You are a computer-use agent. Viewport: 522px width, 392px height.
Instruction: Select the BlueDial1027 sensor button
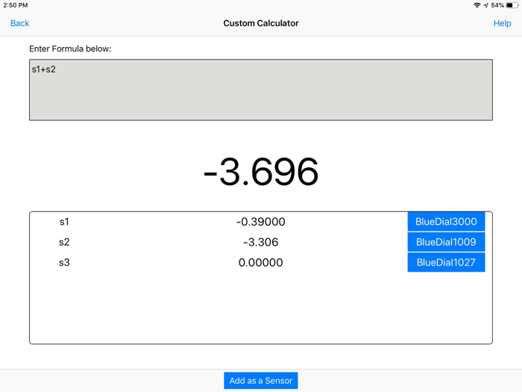coord(446,262)
